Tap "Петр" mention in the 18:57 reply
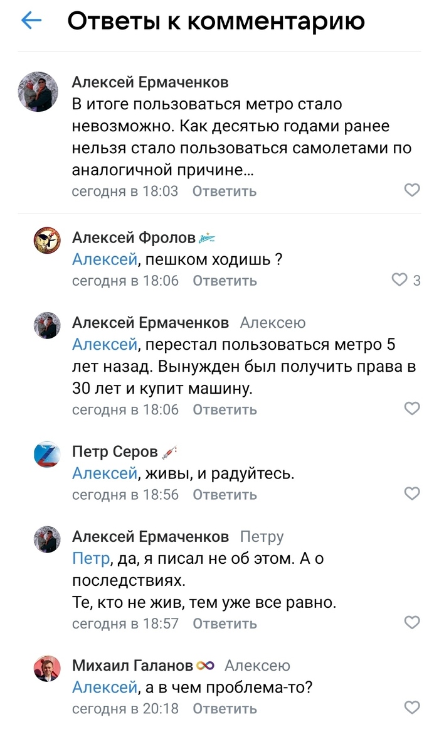Viewport: 439px width, 729px height. [91, 559]
